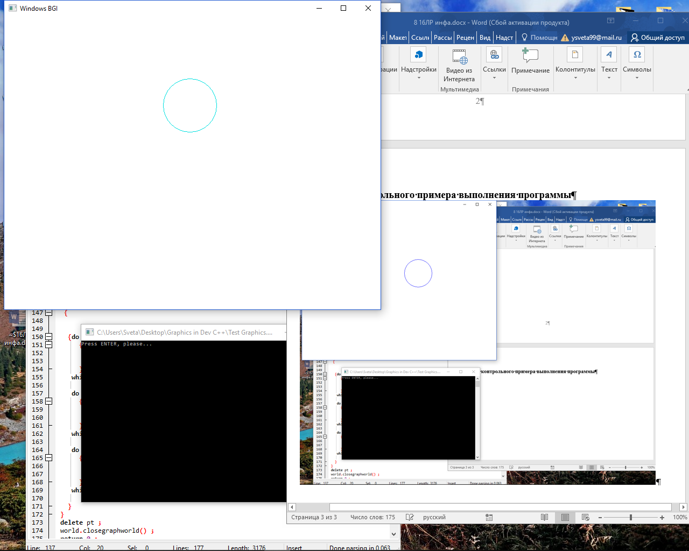Screen dimensions: 689x551
Task: Click the zoom slider handle in Word
Action: click(630, 517)
